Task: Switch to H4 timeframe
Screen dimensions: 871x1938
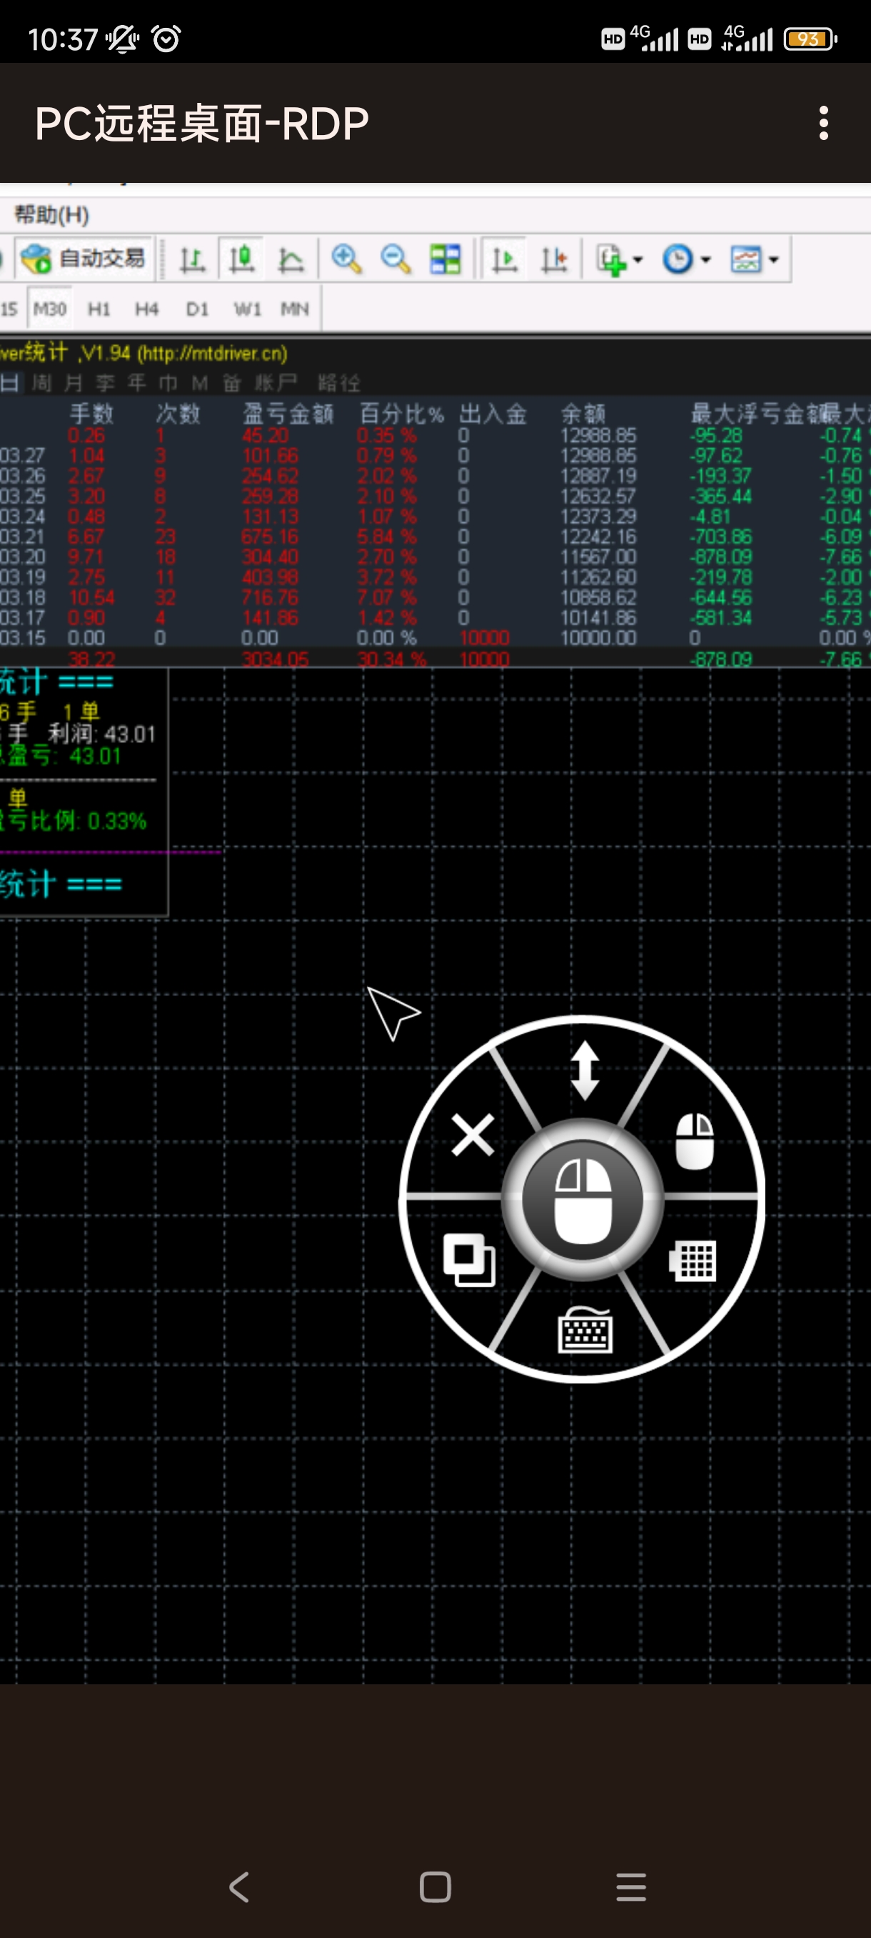Action: 146,309
